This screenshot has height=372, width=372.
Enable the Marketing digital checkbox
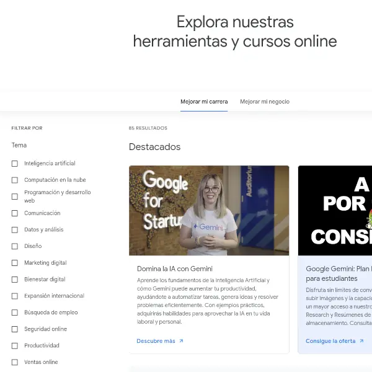15,263
